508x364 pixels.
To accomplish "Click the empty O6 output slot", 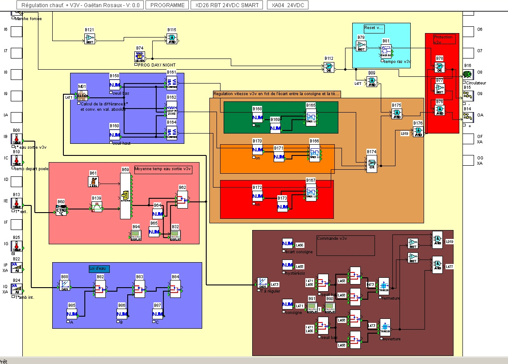I will click(x=469, y=31).
